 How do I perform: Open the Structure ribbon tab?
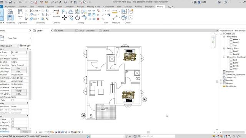22,7
